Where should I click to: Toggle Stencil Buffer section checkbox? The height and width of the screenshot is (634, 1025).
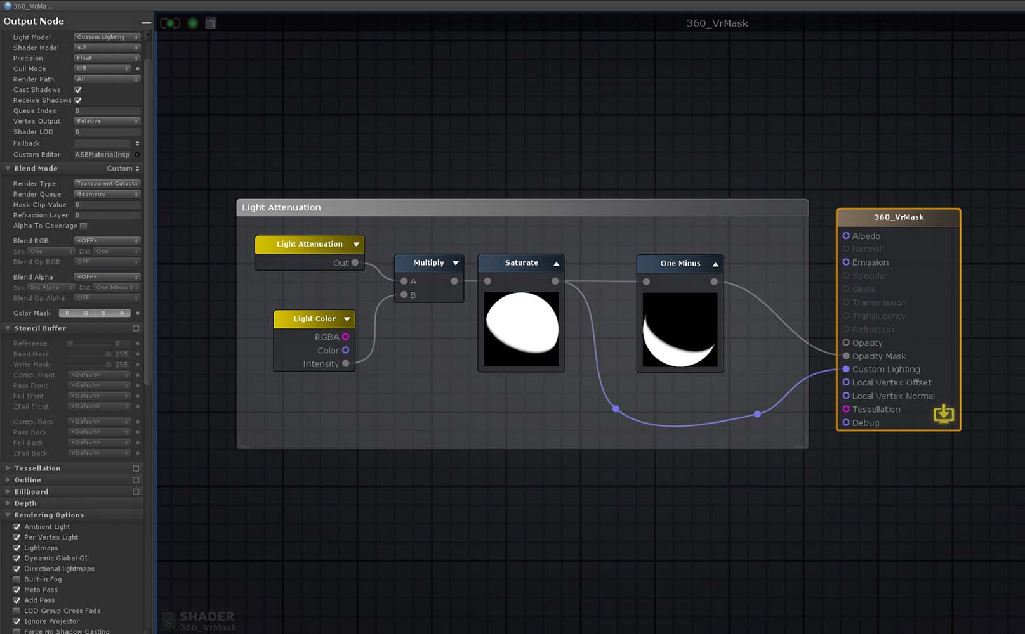[x=136, y=328]
